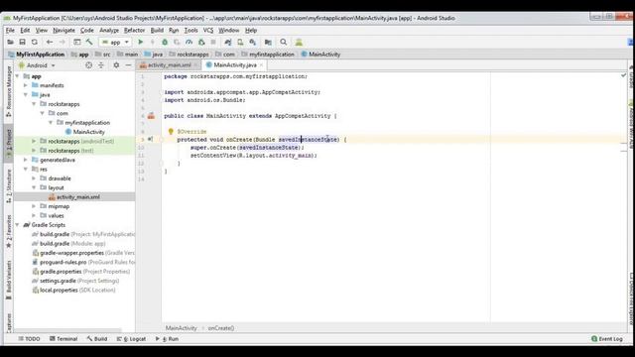Collapse the res folder
Screen dimensions: 635x357
[x=26, y=170]
